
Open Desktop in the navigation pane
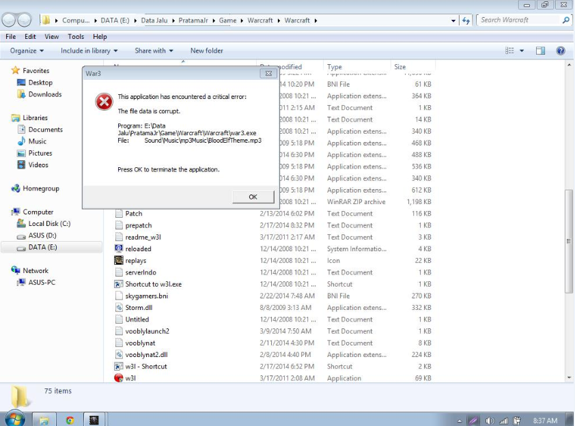tap(40, 83)
